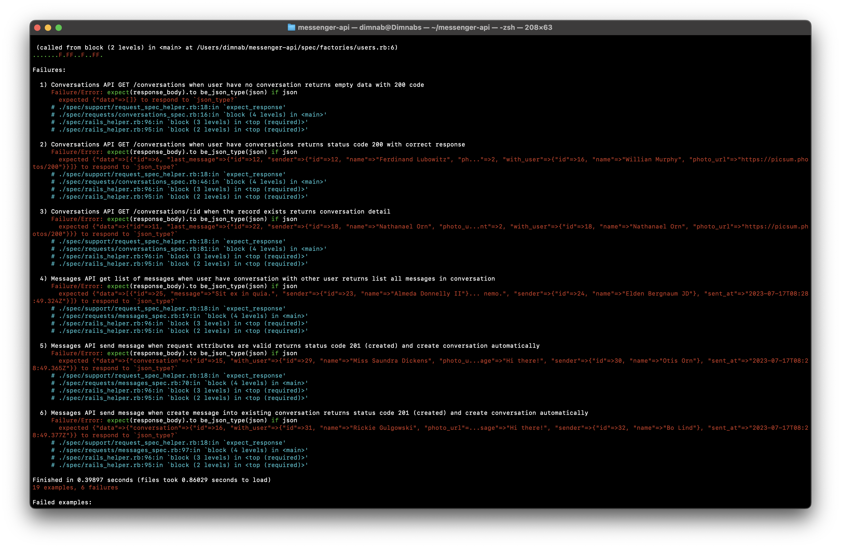
Task: Click the Finished in 0.39897 seconds line
Action: click(151, 480)
